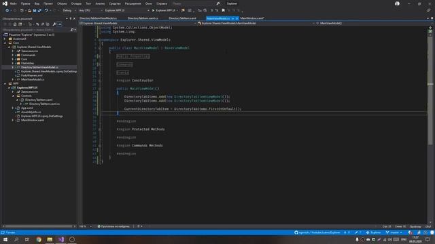Select DirectoryTabItem.xaml in Solution Explorer tree
The width and height of the screenshot is (435, 244).
[x=39, y=100]
